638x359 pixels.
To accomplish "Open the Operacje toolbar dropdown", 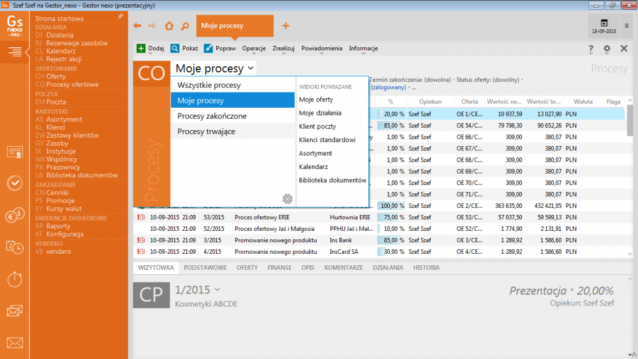I will [254, 48].
